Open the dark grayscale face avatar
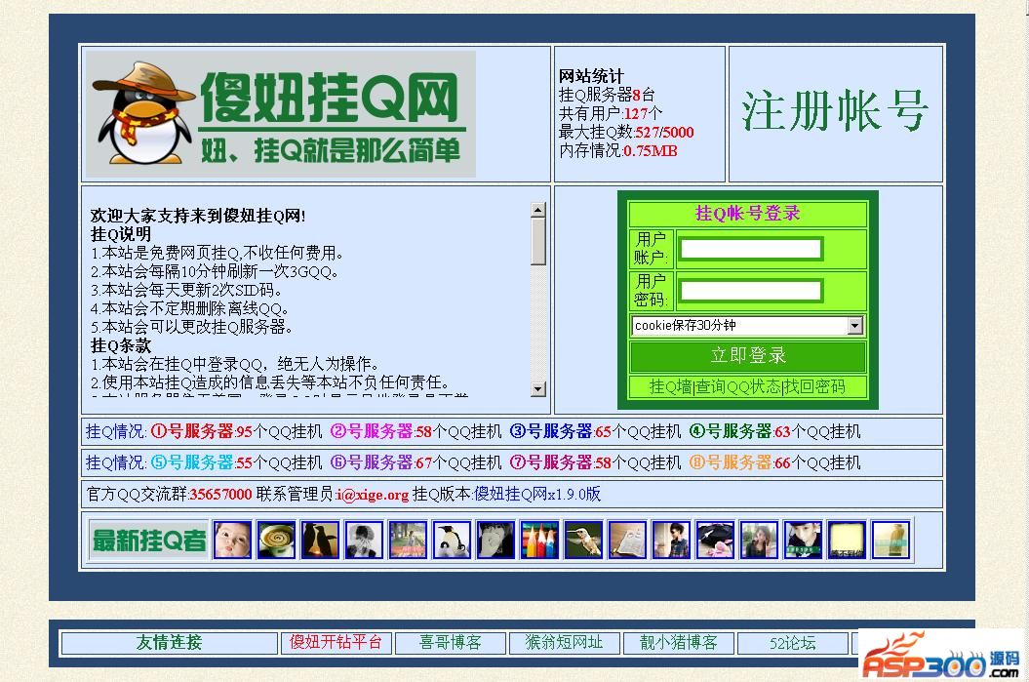Screen dimensions: 1029x682 [x=496, y=541]
